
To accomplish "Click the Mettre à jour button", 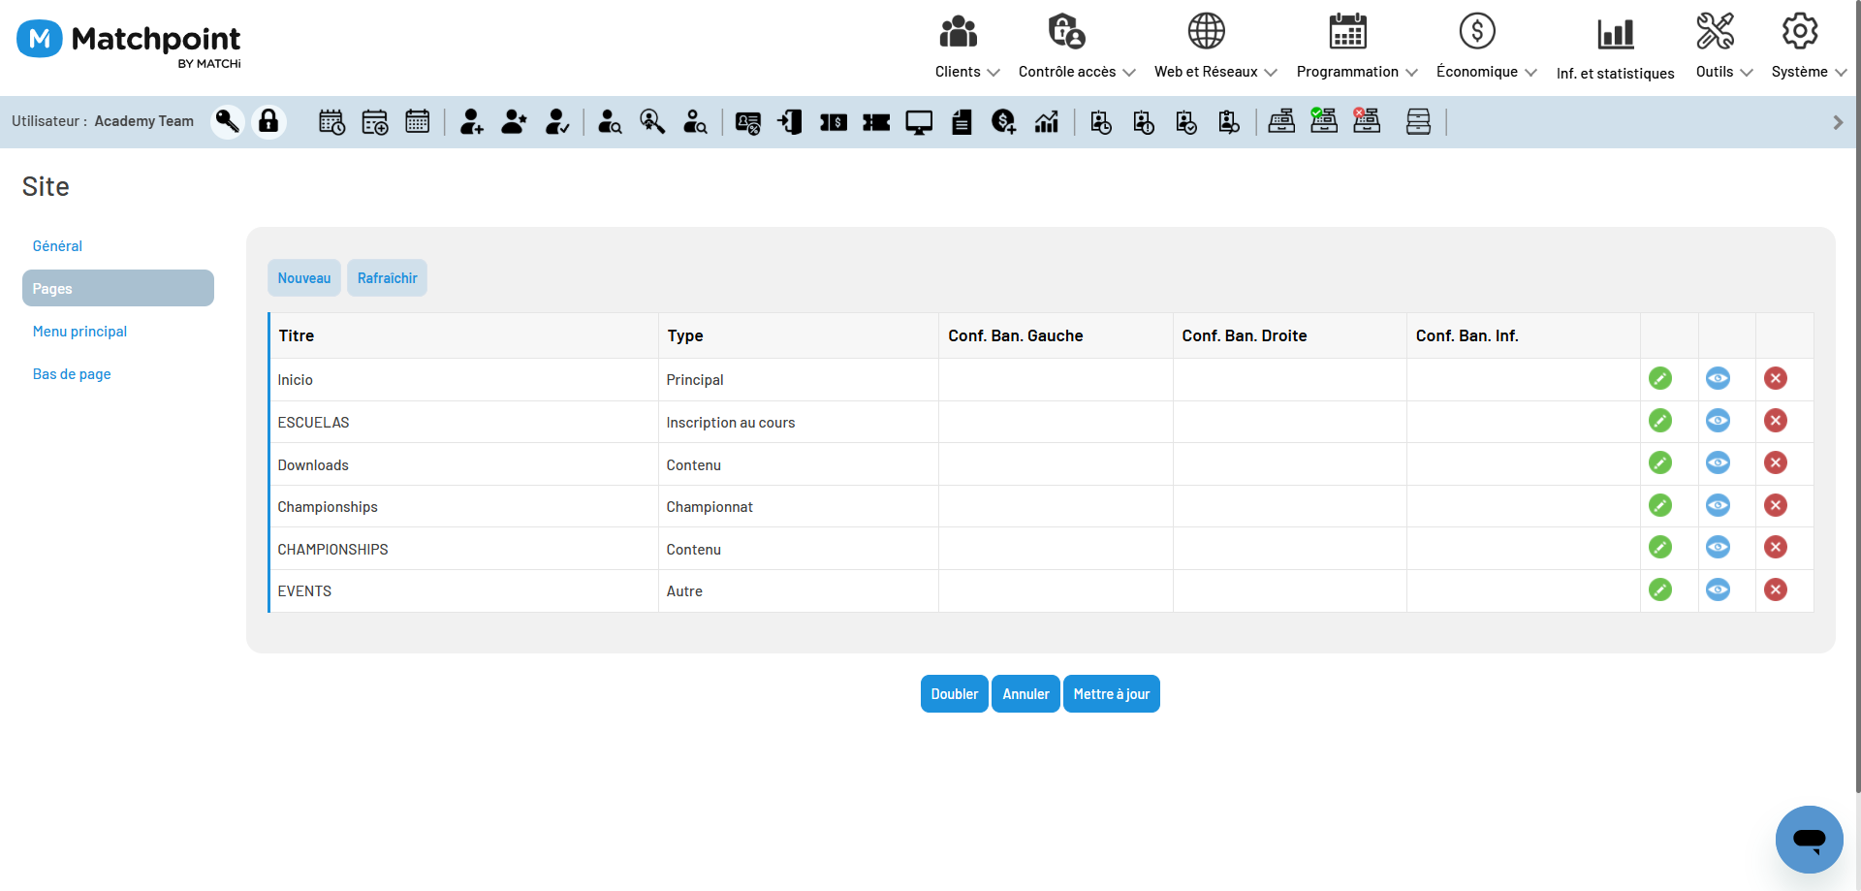I will (1112, 694).
